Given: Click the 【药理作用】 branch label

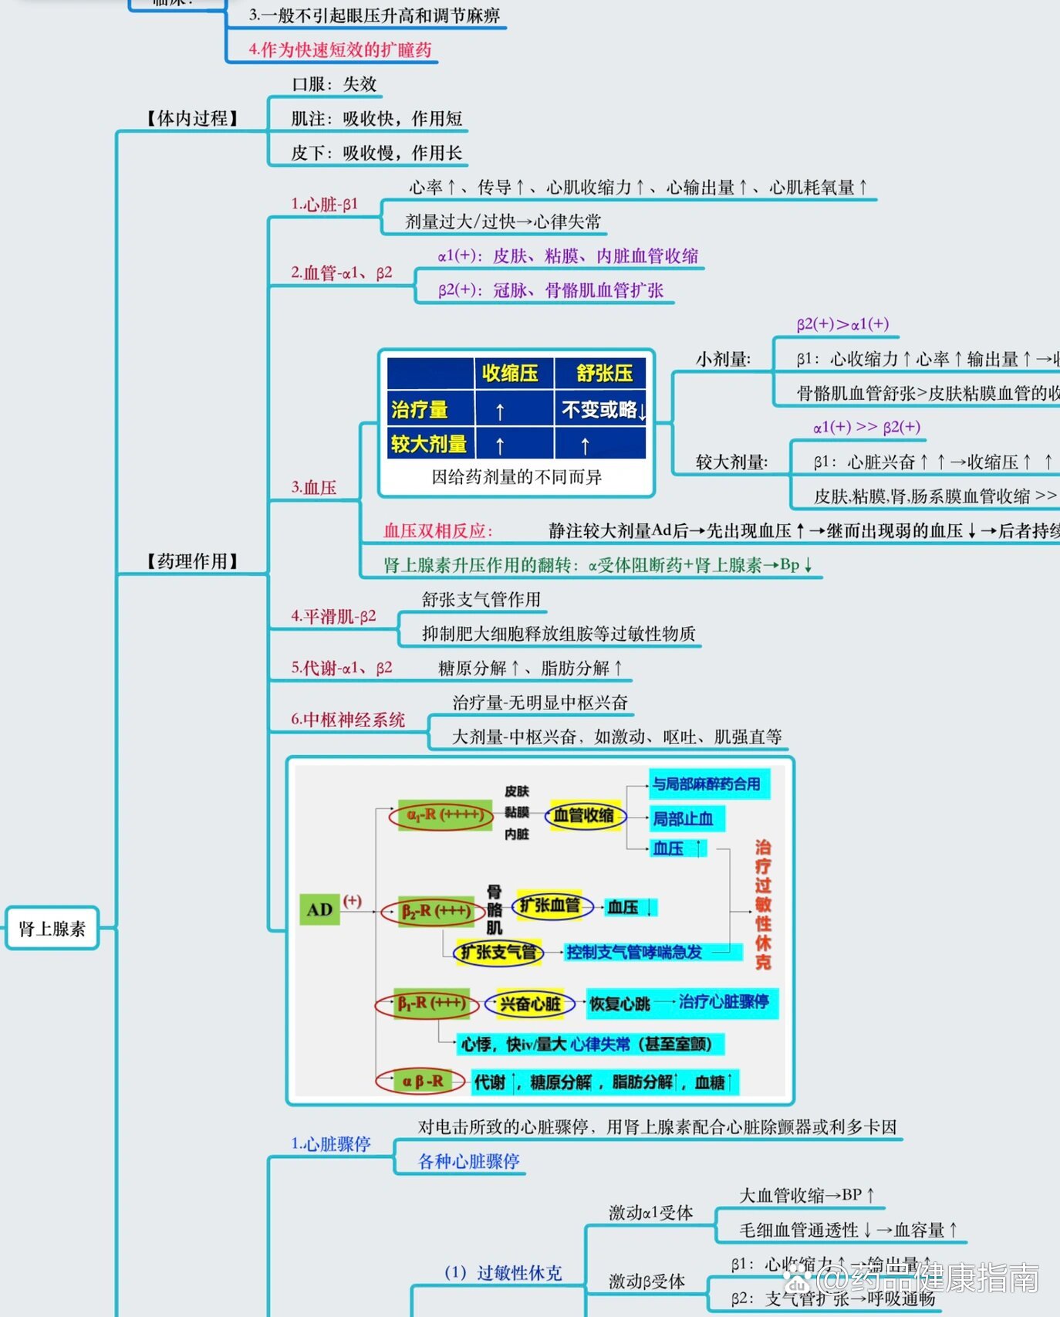Looking at the screenshot, I should [x=192, y=561].
